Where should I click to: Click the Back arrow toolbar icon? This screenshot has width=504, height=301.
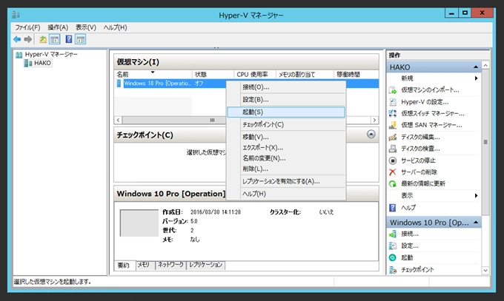click(17, 39)
